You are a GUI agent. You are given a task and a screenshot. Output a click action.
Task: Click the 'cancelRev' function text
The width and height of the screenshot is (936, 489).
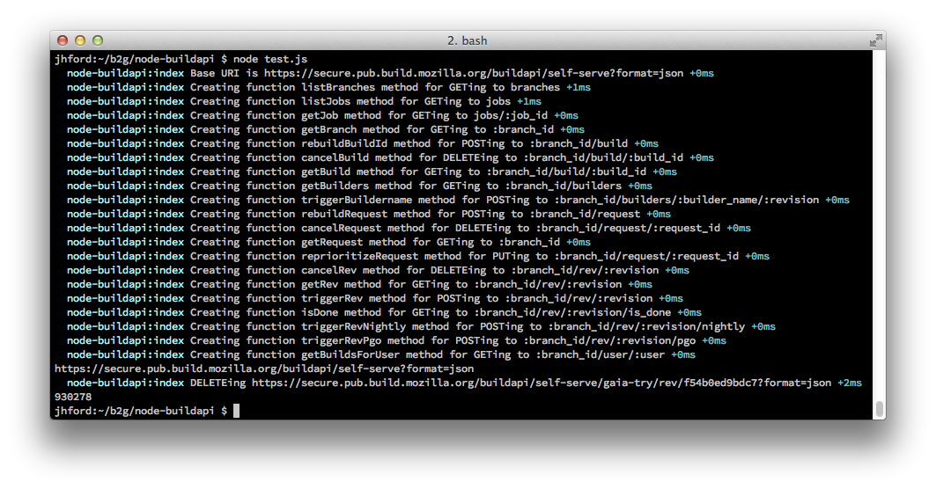click(x=328, y=270)
